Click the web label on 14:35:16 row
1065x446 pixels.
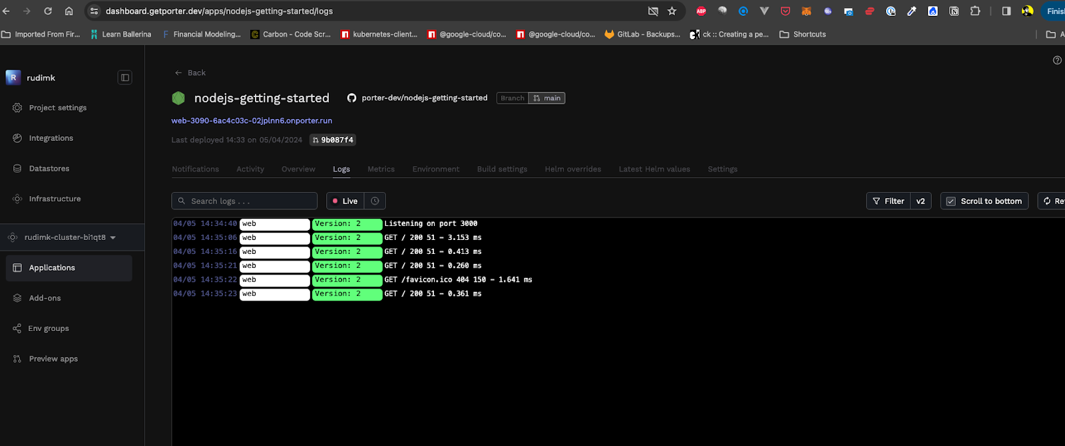pos(274,252)
